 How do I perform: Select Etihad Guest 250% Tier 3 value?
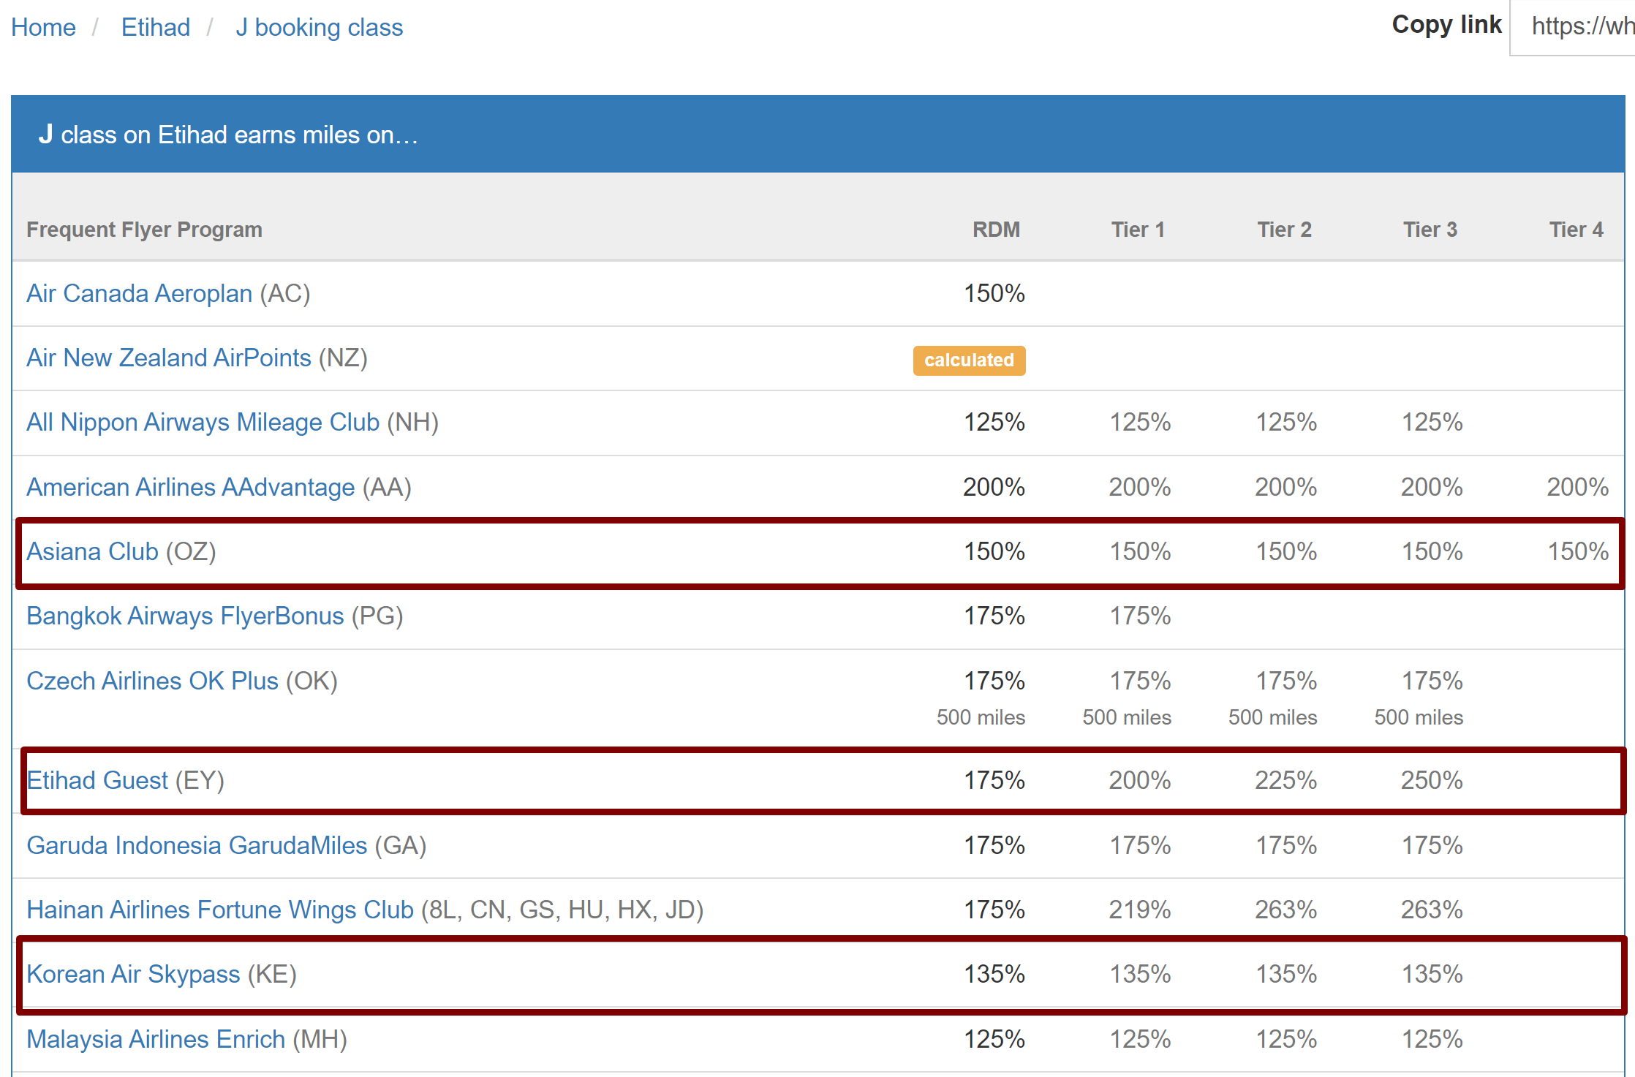pyautogui.click(x=1432, y=780)
